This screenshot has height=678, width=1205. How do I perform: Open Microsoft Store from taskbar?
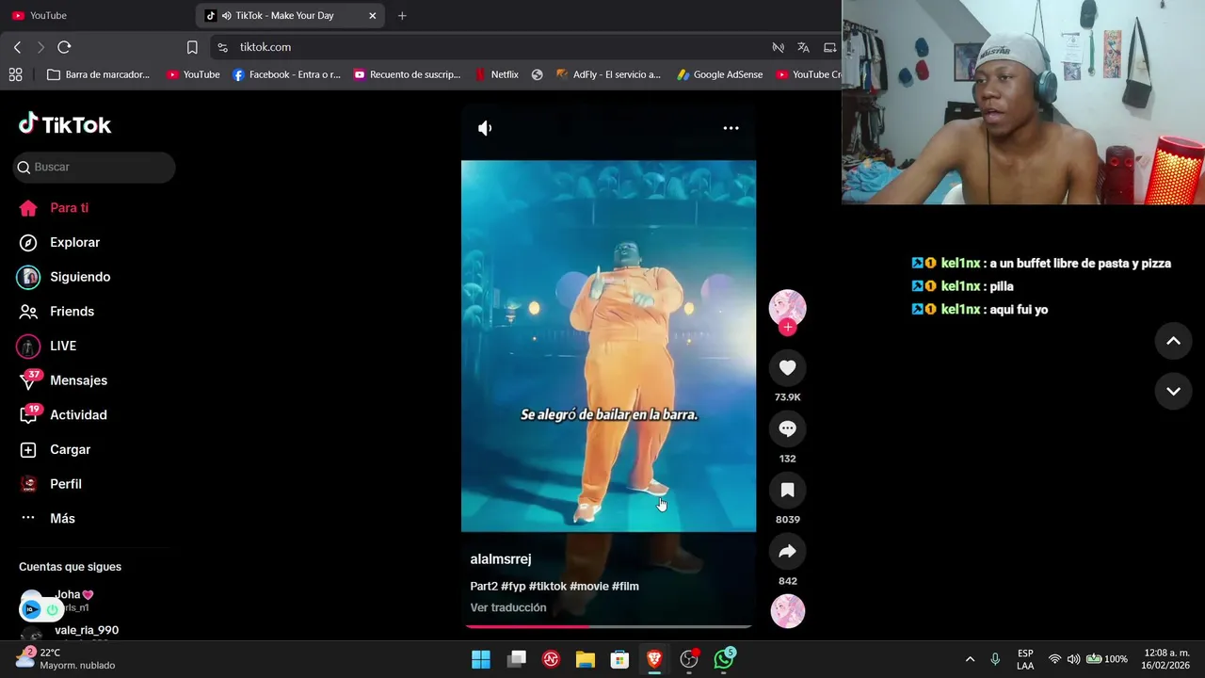[619, 659]
